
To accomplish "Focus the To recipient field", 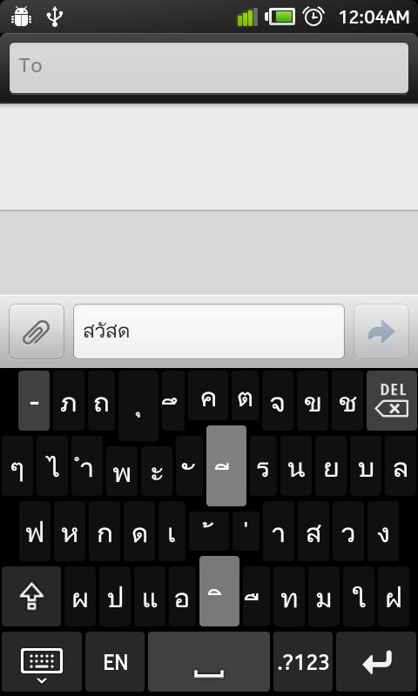I will click(209, 68).
